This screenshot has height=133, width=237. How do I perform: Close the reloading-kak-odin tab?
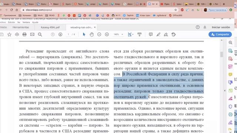tap(95, 27)
